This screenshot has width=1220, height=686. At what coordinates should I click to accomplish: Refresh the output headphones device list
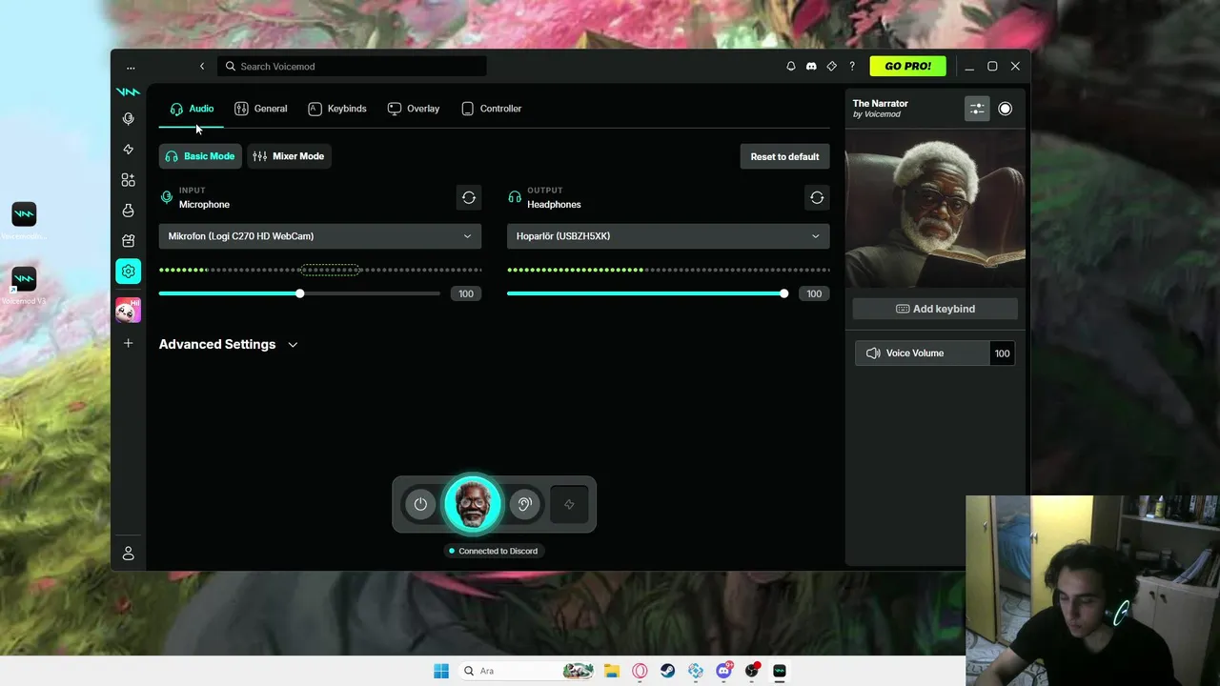tap(817, 197)
